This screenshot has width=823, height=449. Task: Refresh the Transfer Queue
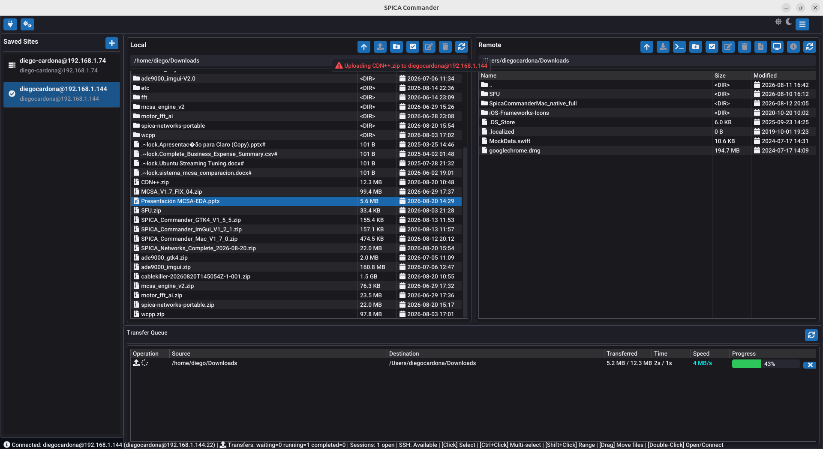coord(811,335)
